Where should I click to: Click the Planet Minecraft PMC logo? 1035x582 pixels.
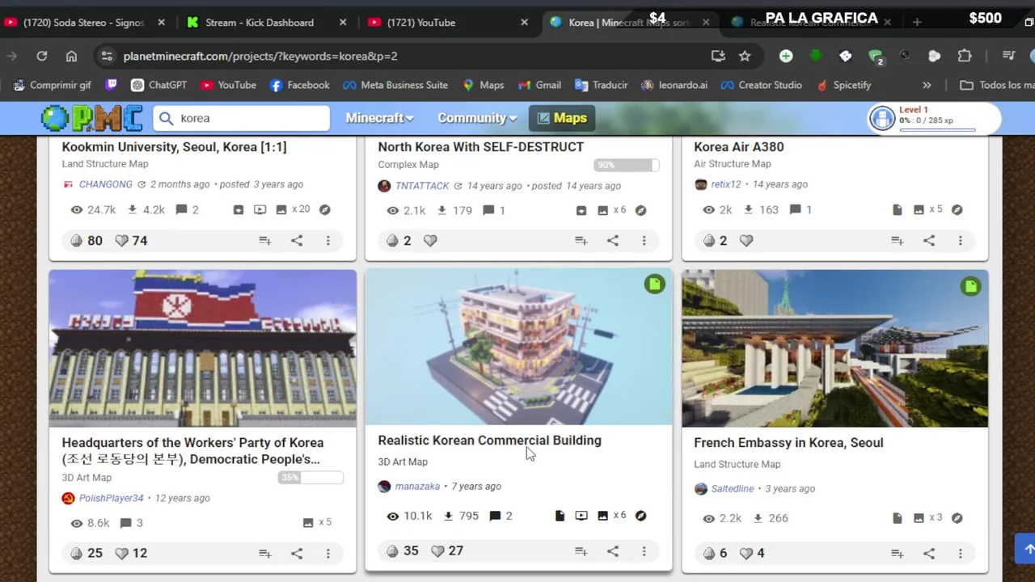click(x=92, y=118)
